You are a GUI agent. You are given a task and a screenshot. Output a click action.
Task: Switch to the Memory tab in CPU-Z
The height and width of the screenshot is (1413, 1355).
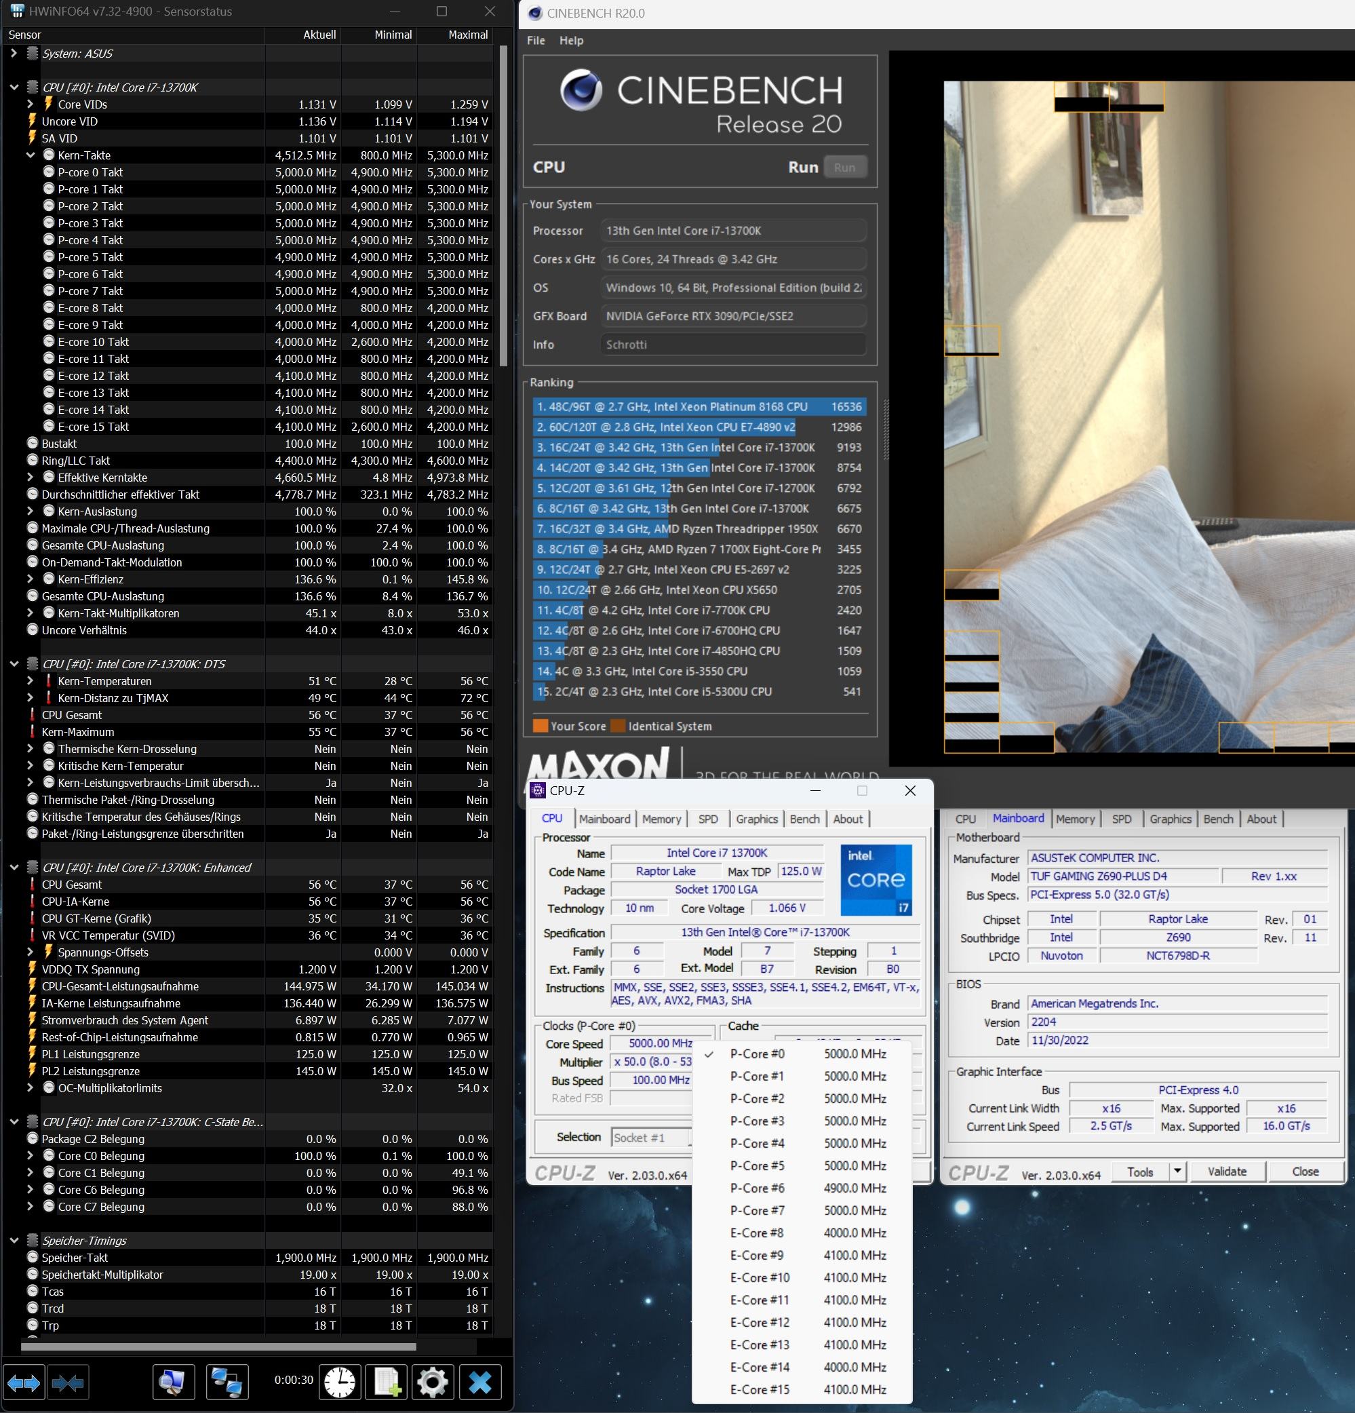point(661,819)
